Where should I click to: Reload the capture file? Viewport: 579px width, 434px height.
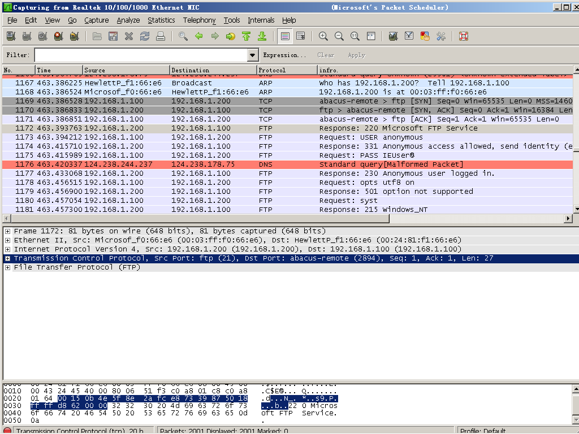coord(145,36)
